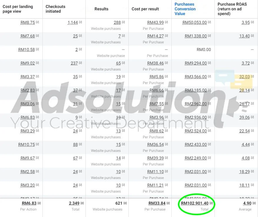258x217 pixels.
Task: Click the RM38.46 cost per result
Action: tap(156, 63)
